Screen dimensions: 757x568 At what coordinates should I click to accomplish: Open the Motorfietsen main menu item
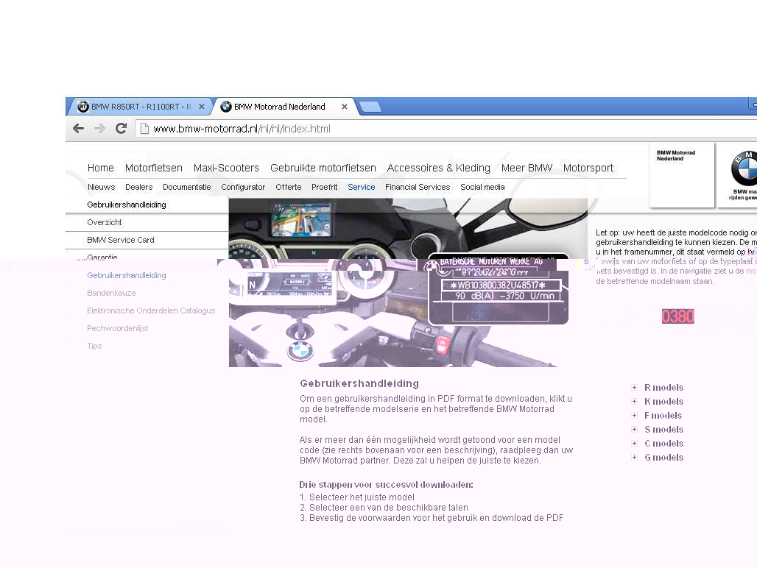coord(153,168)
